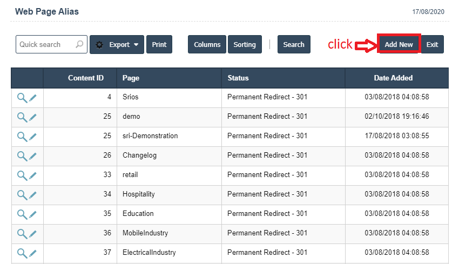
Task: Expand the Export dropdown menu
Action: pyautogui.click(x=117, y=45)
